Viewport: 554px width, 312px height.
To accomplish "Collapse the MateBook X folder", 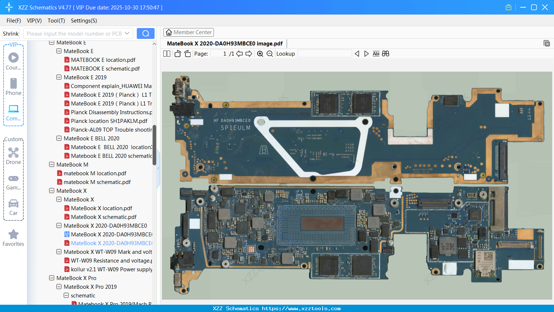I will pos(52,191).
